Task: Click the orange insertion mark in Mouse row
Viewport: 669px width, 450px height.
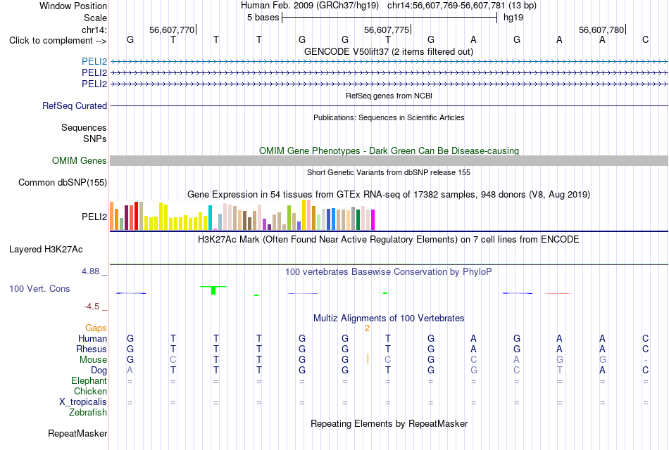Action: tap(368, 359)
